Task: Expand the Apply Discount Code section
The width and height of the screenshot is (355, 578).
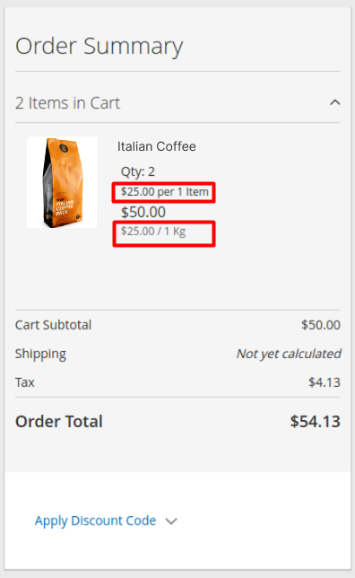Action: 106,521
